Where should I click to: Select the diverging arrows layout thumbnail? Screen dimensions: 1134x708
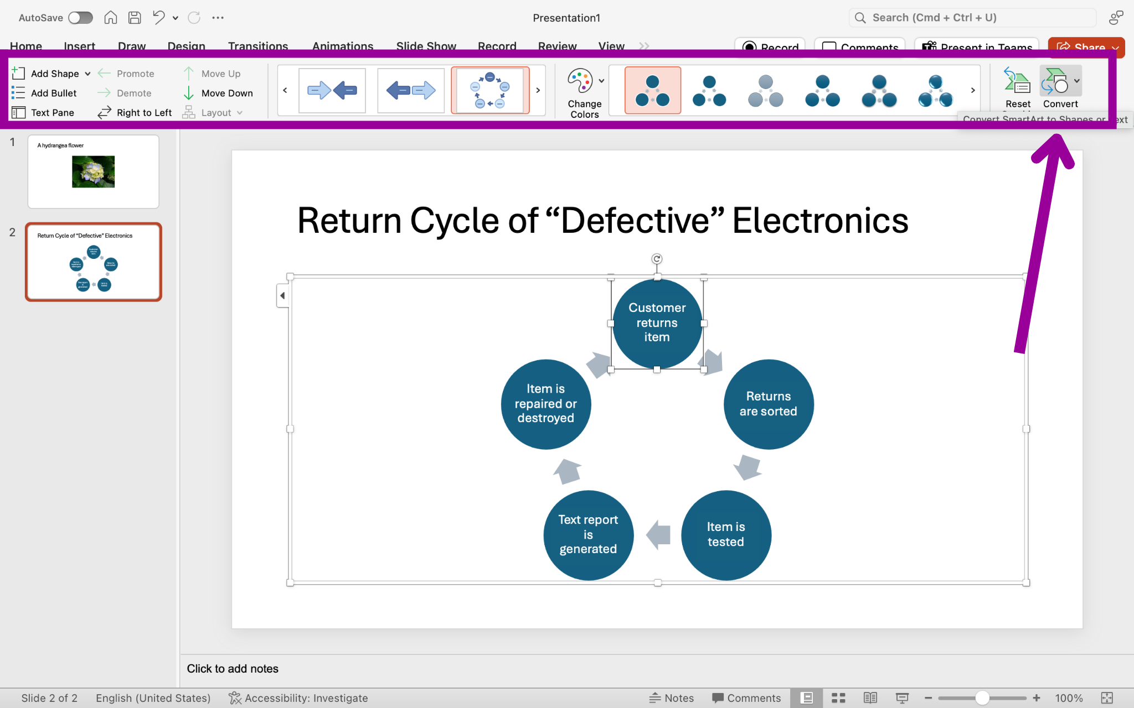(x=411, y=90)
